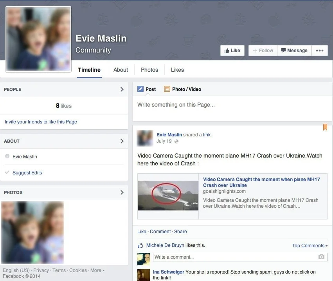333x281 pixels.
Task: Click Invite your friends to like this Page
Action: (x=41, y=122)
